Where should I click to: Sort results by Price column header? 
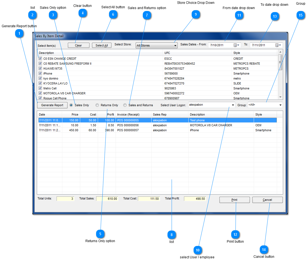71,115
